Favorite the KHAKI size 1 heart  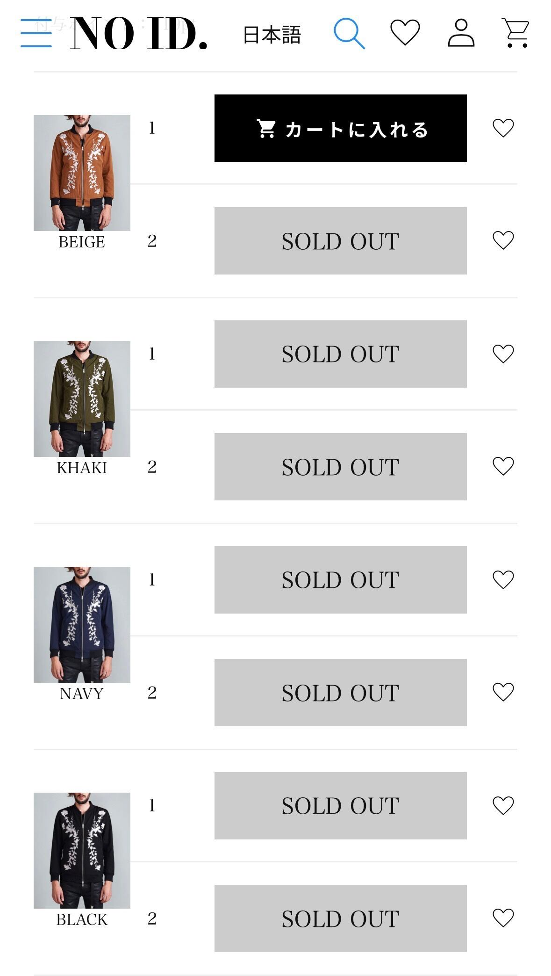(503, 354)
